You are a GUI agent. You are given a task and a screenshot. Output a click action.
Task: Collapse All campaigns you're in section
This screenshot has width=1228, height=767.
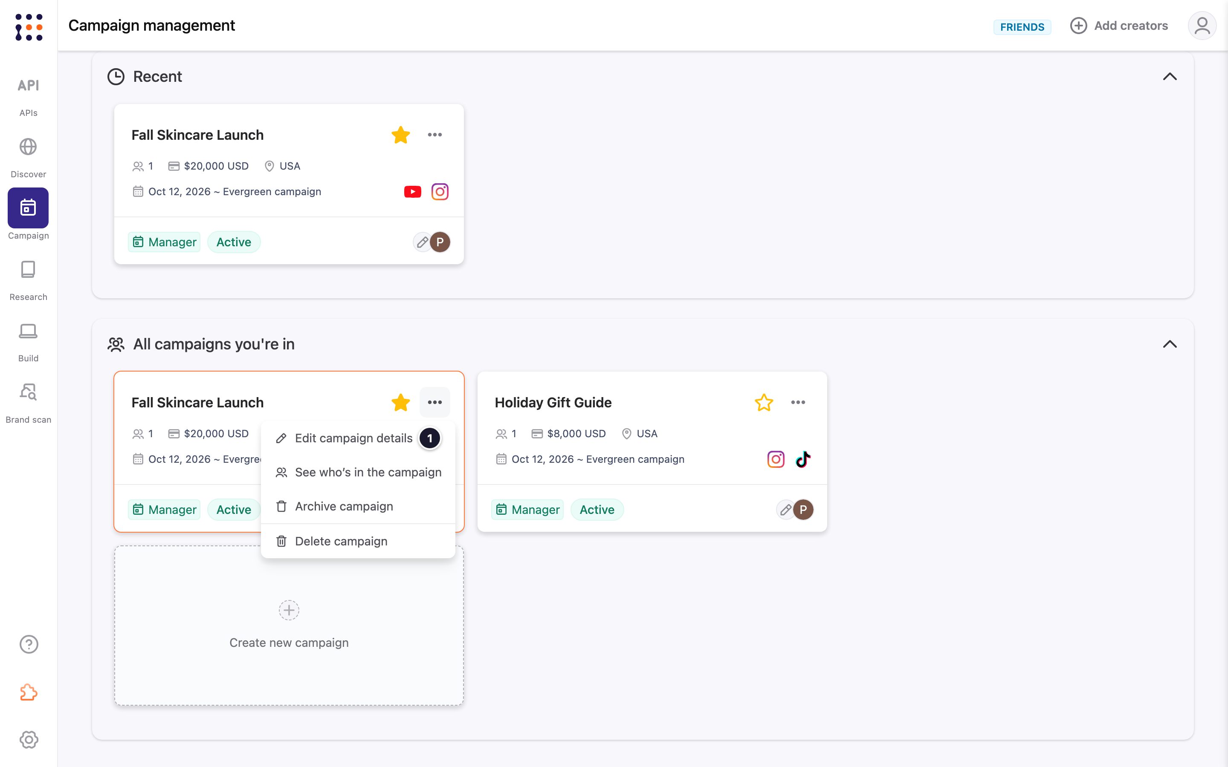[x=1170, y=344]
